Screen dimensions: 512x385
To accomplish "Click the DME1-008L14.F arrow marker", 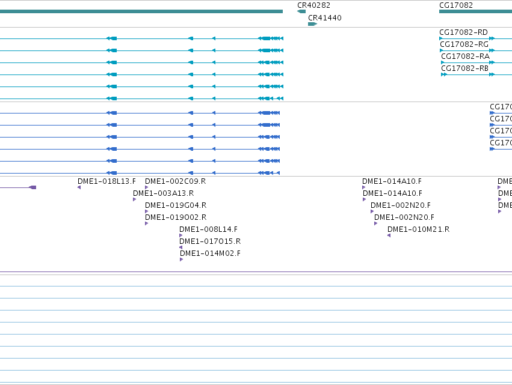I will 181,235.
